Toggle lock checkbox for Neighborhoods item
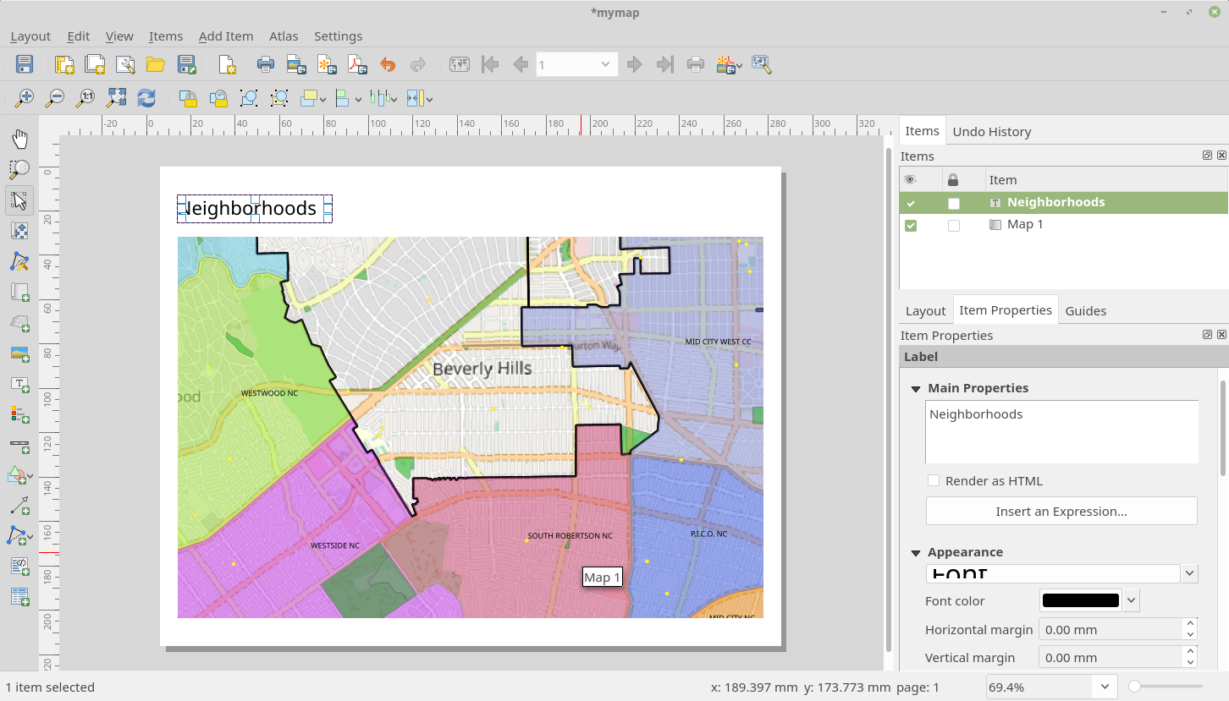The image size is (1229, 701). click(x=954, y=203)
